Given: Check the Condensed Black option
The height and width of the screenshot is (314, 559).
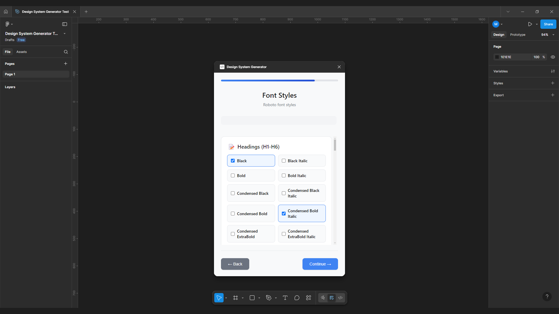Looking at the screenshot, I should pos(233,193).
